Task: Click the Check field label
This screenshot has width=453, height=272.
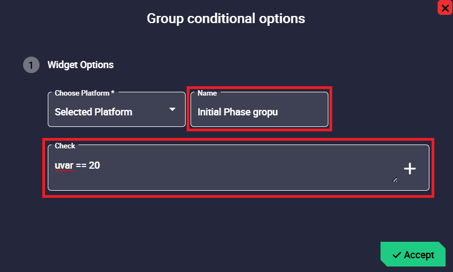Action: point(65,146)
